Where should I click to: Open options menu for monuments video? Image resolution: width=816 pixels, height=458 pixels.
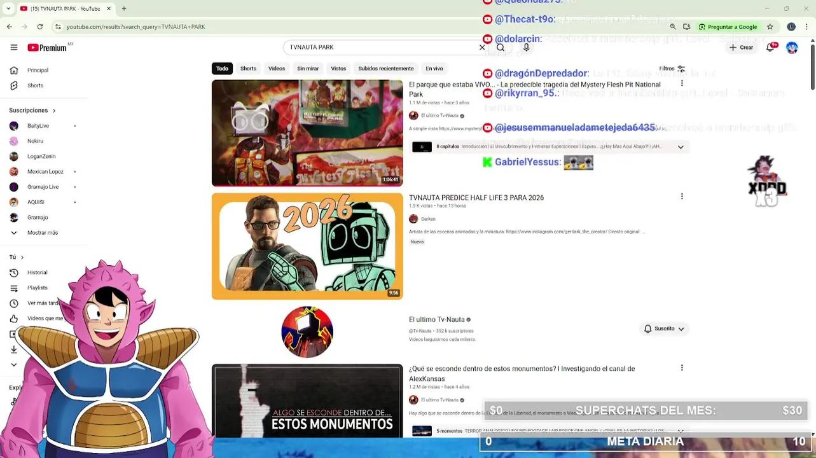point(682,368)
